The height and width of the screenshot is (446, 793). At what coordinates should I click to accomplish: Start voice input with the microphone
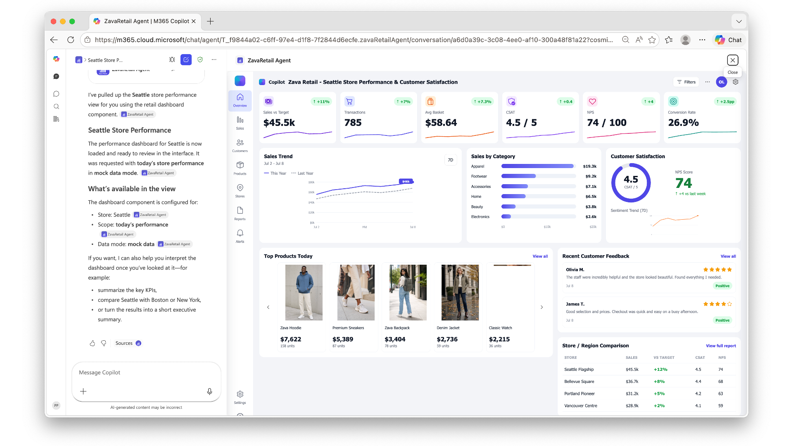click(x=210, y=391)
